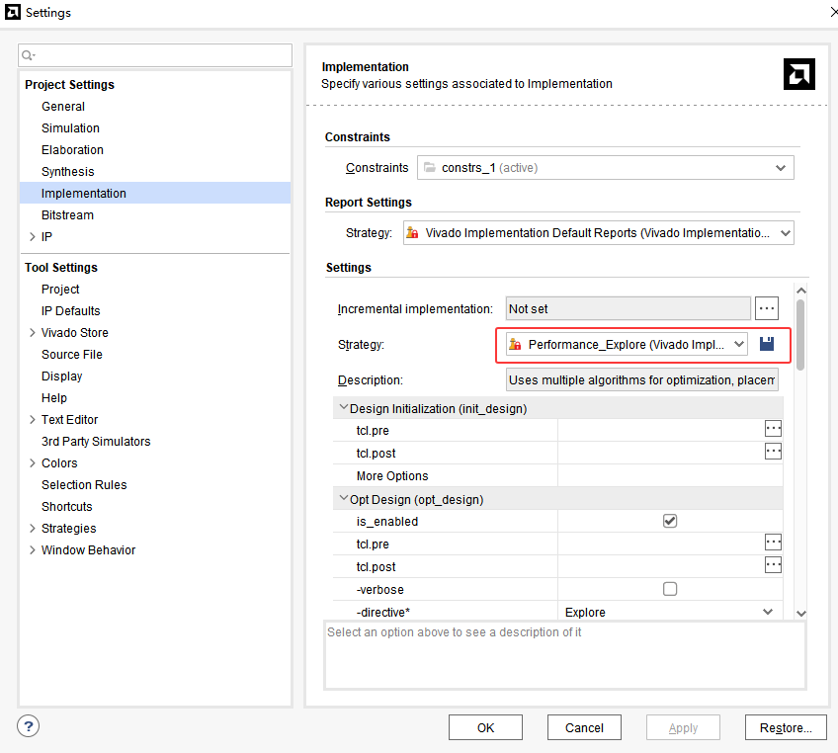838x753 pixels.
Task: Click the OK button
Action: (485, 728)
